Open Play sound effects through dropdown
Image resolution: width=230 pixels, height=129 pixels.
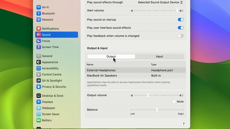click(x=160, y=3)
